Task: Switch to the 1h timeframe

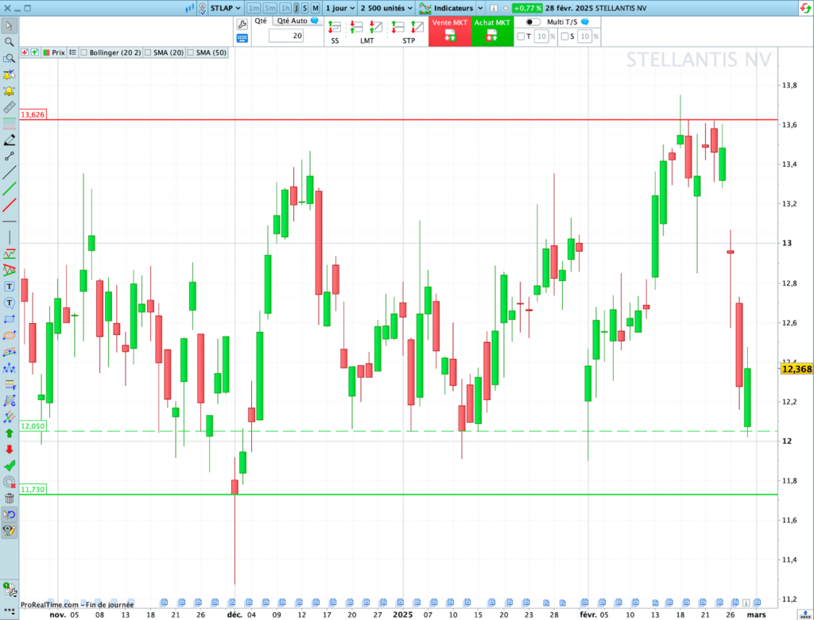Action: click(x=285, y=8)
